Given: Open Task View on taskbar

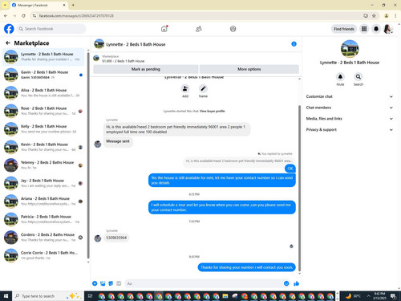Looking at the screenshot, I should tap(90, 296).
